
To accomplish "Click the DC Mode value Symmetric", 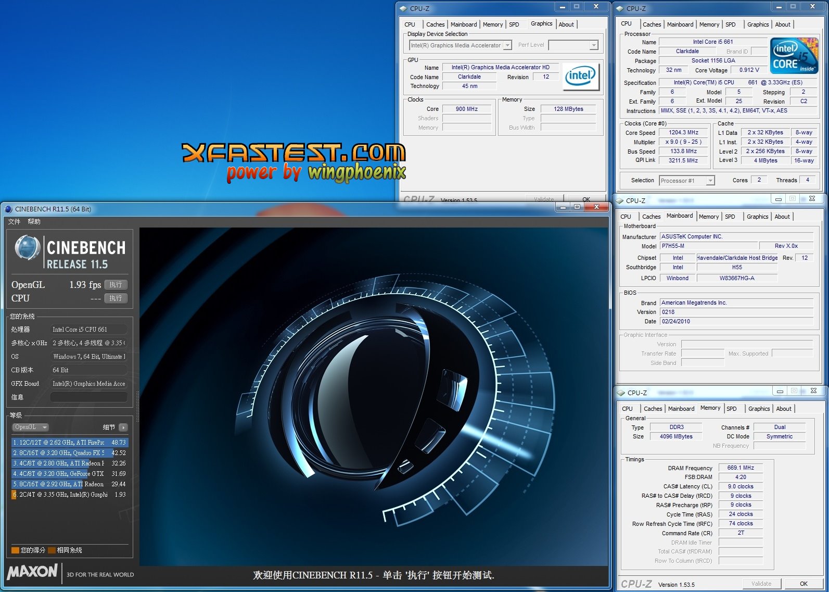I will click(x=779, y=437).
